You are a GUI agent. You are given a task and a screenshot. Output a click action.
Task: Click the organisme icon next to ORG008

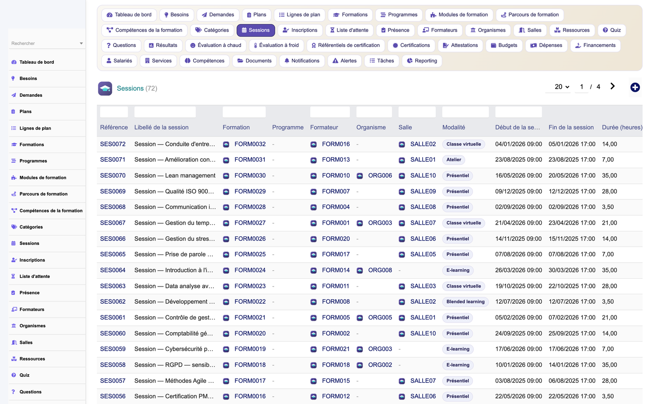click(360, 271)
